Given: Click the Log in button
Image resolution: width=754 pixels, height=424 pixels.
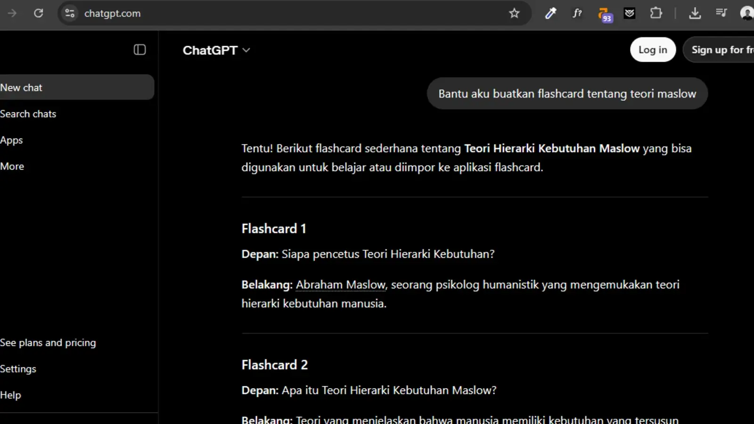Looking at the screenshot, I should 653,49.
